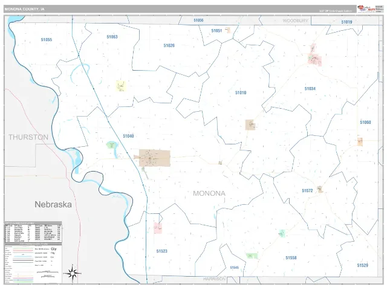Select ZIP code label 51060
Image resolution: width=387 pixels, height=290 pixels.
click(x=365, y=122)
